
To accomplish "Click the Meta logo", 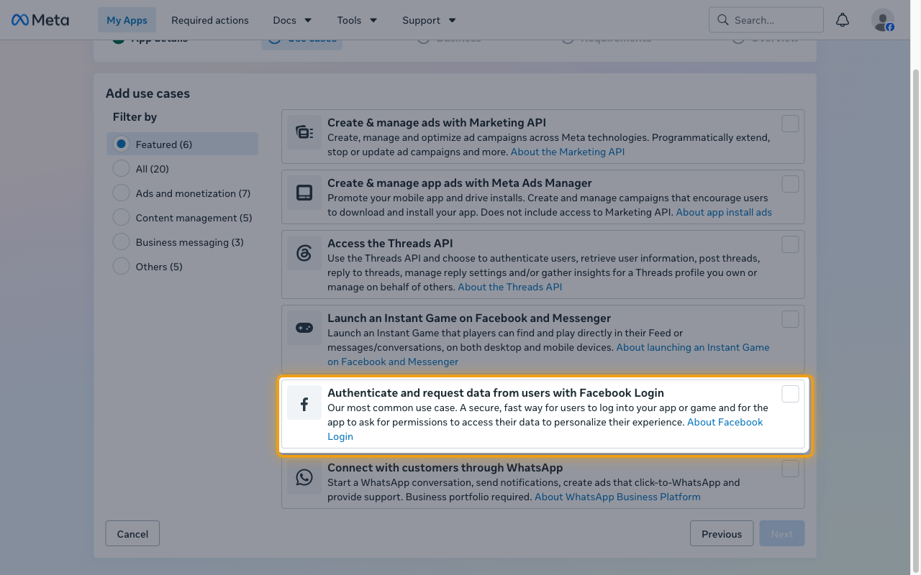I will click(x=40, y=20).
